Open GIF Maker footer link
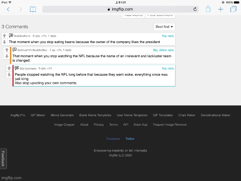241x181 pixels. click(x=38, y=115)
